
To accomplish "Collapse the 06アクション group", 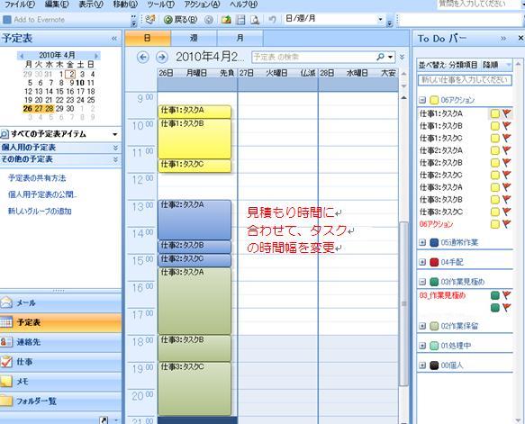I will coord(422,100).
